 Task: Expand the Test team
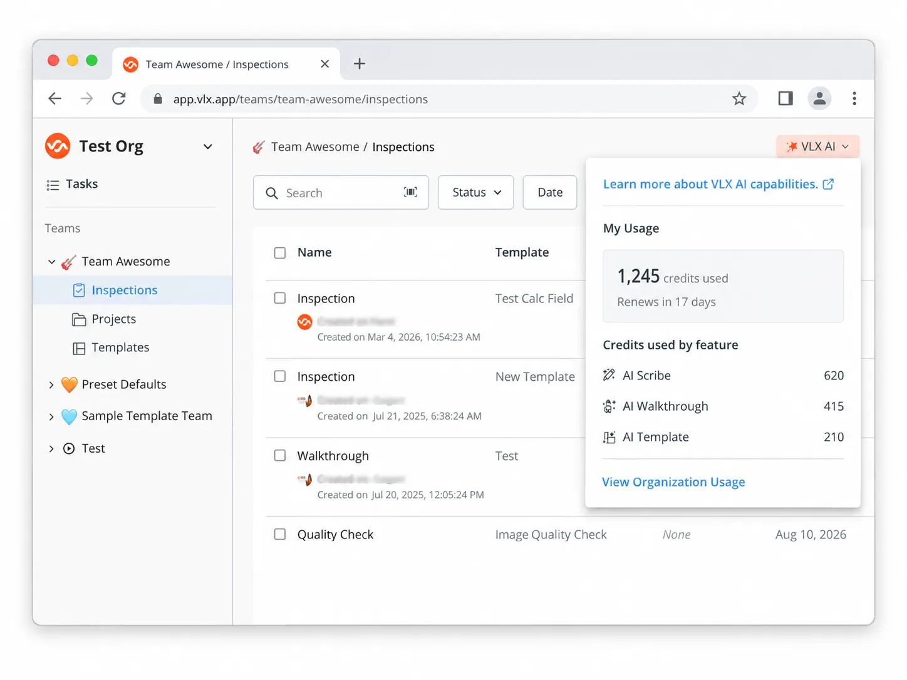coord(51,448)
